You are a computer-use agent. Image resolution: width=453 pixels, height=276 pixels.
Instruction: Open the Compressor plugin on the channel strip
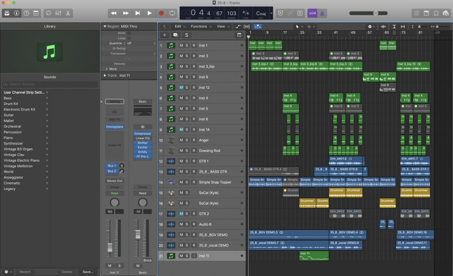tap(142, 133)
